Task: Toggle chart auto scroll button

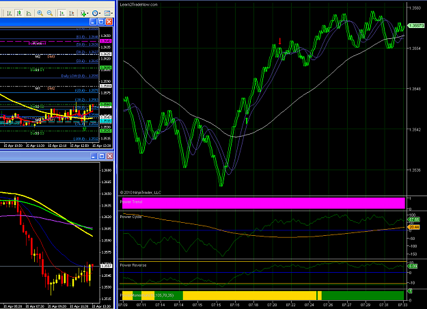Action: pos(62,13)
